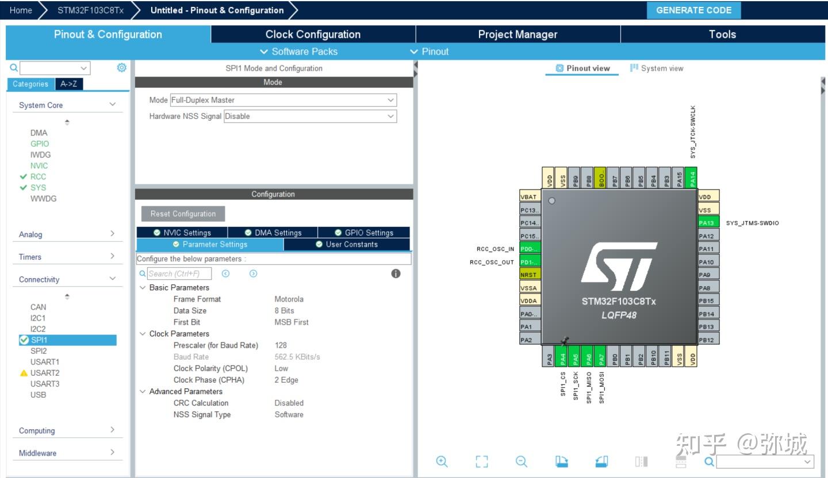
Task: Select RCC in System Core
Action: (x=38, y=176)
